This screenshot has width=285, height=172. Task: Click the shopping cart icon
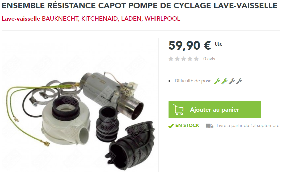click(178, 110)
